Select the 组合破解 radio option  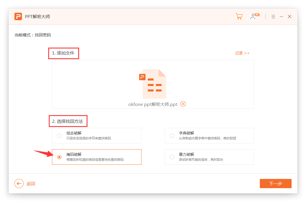tap(59, 136)
